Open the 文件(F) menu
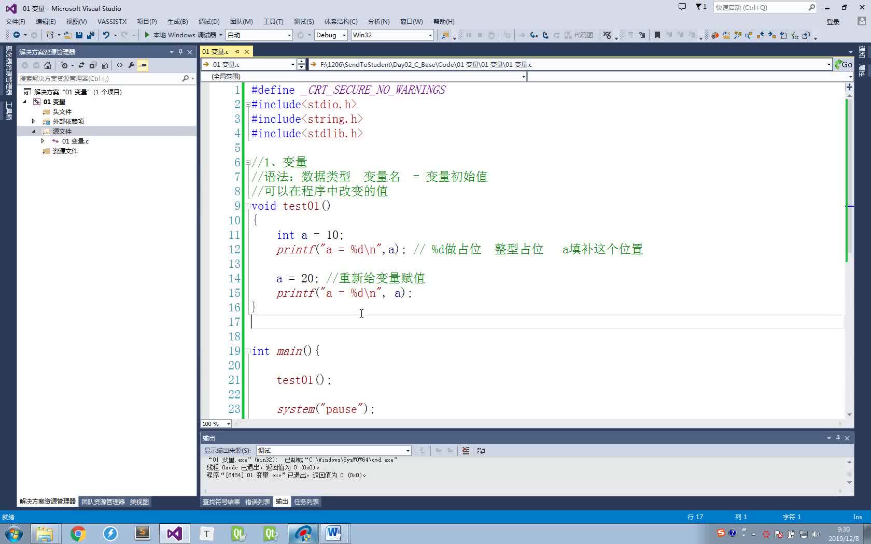 click(x=15, y=21)
